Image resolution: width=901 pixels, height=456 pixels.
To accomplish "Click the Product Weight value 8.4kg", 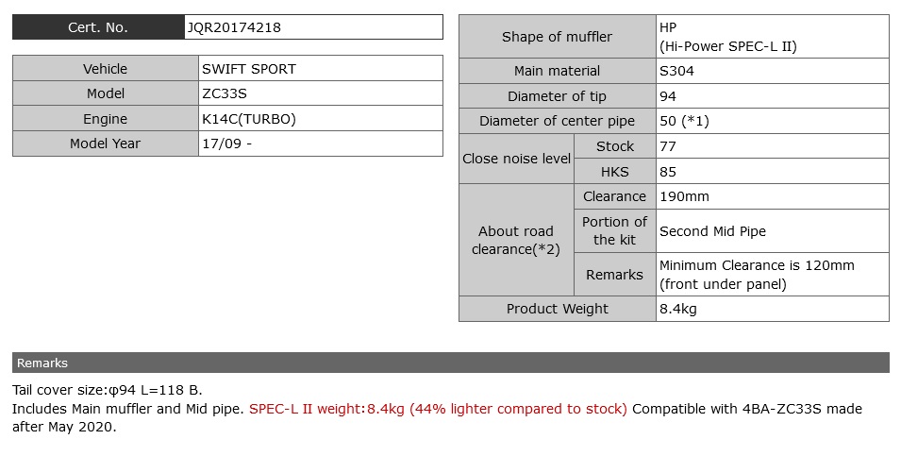I will point(773,308).
